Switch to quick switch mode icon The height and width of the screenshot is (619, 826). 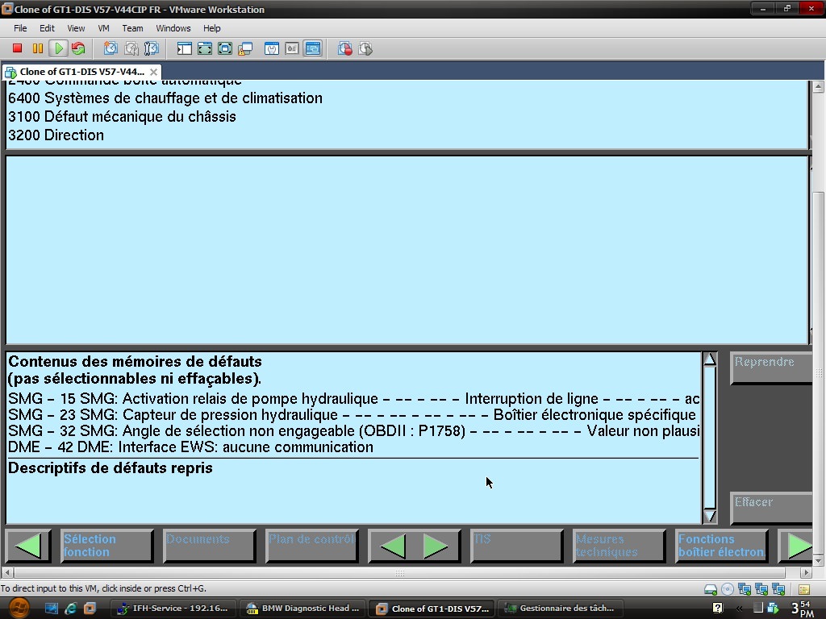(x=204, y=48)
